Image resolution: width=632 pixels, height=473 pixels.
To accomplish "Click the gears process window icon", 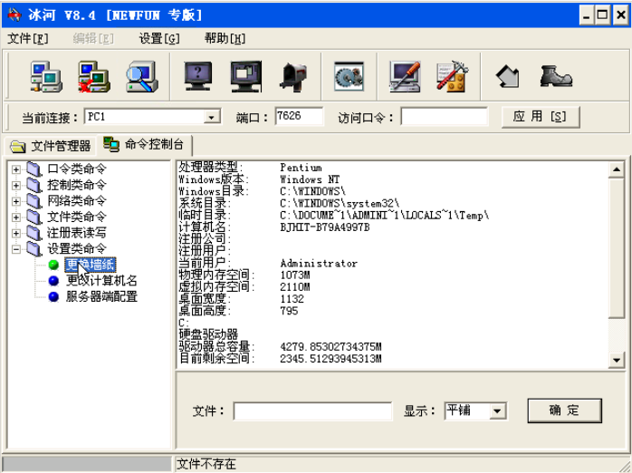I will click(350, 76).
